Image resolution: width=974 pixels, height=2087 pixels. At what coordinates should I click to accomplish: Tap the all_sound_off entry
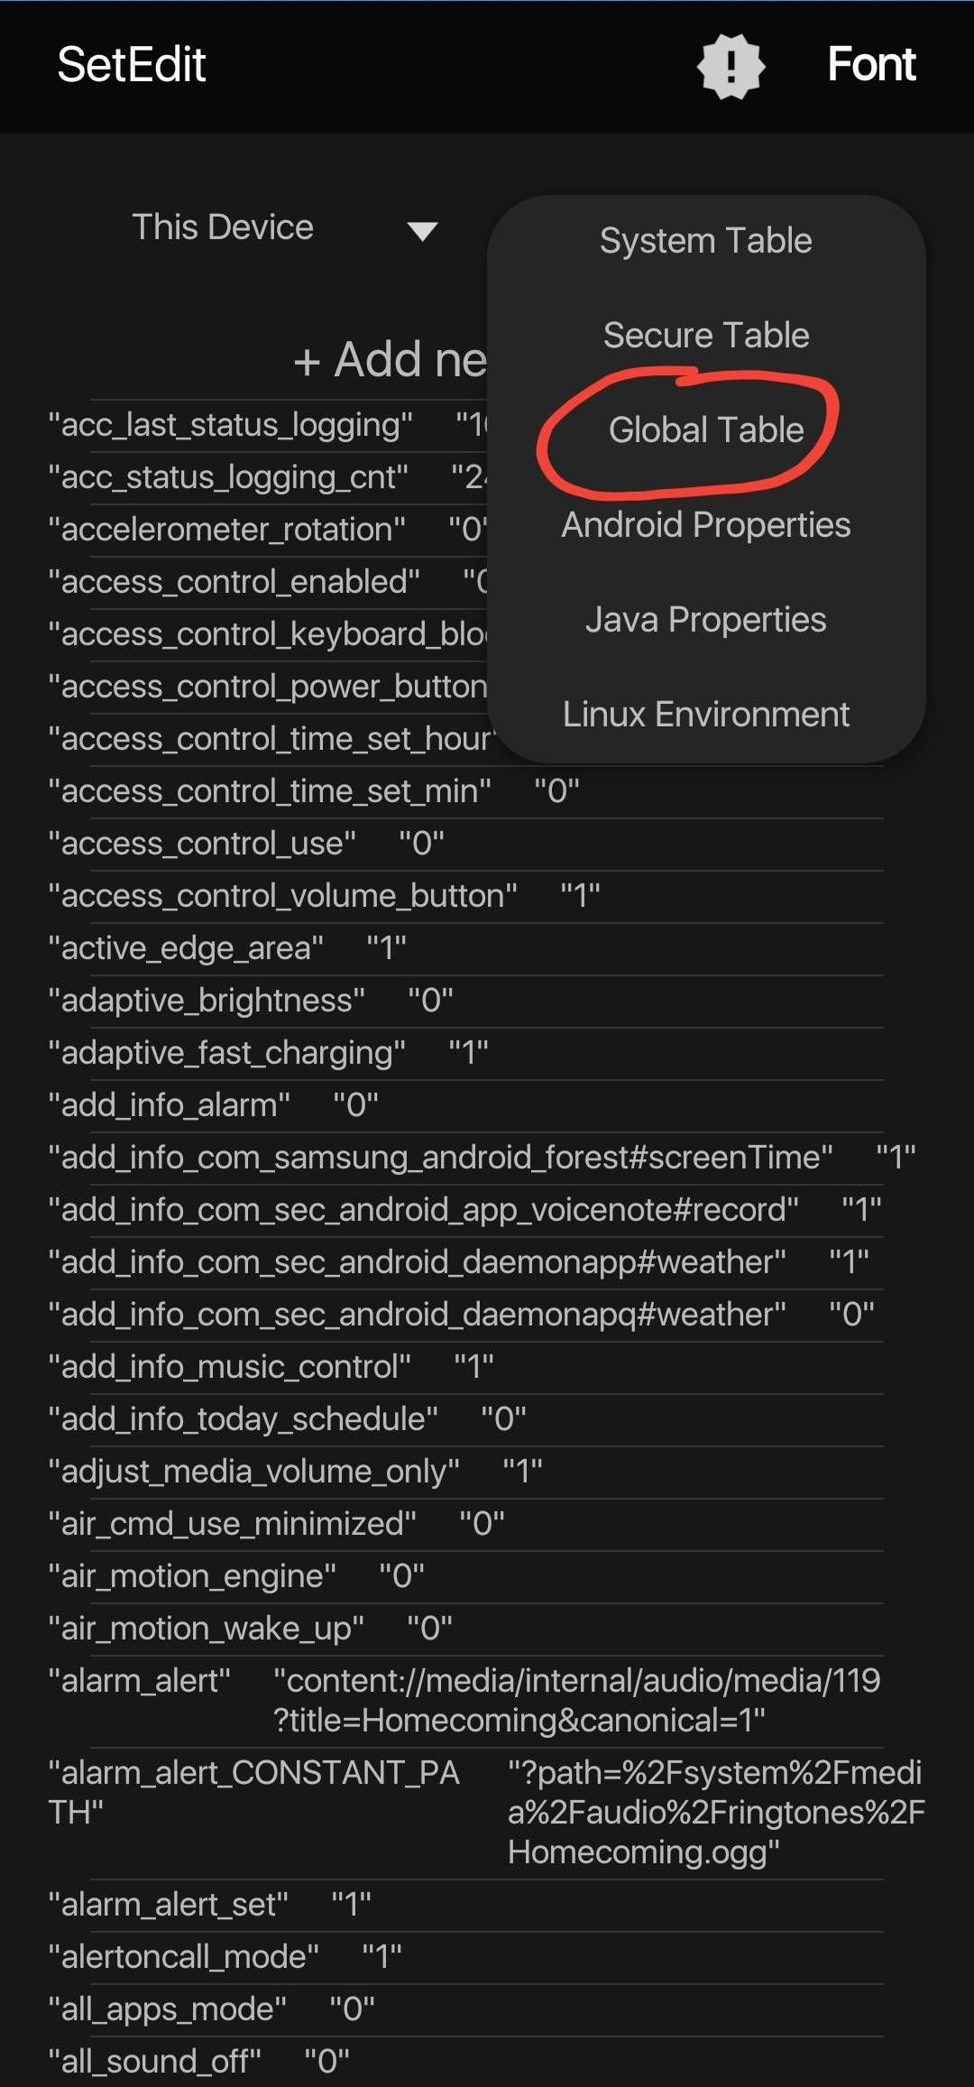tap(198, 2062)
